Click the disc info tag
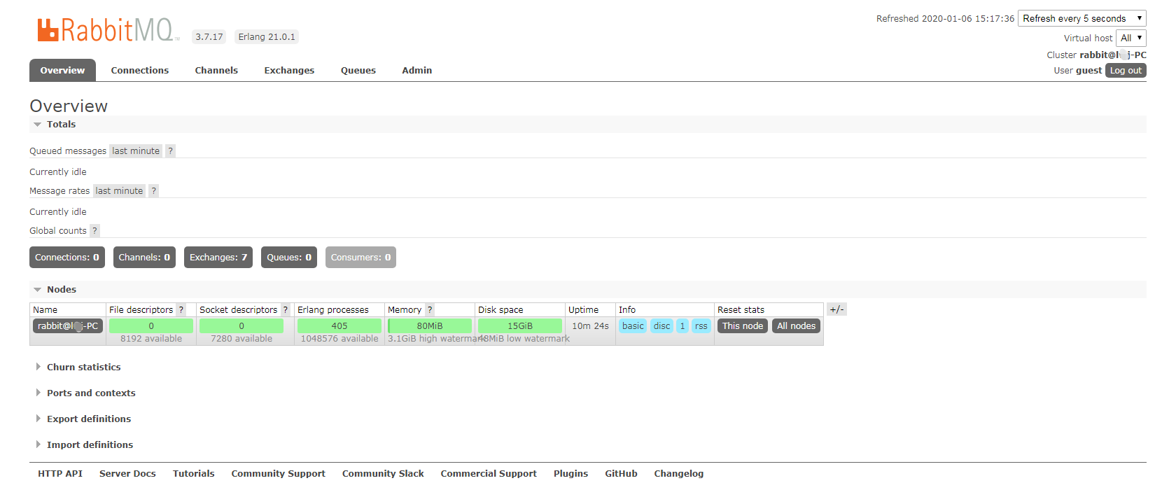1176x490 pixels. click(661, 325)
